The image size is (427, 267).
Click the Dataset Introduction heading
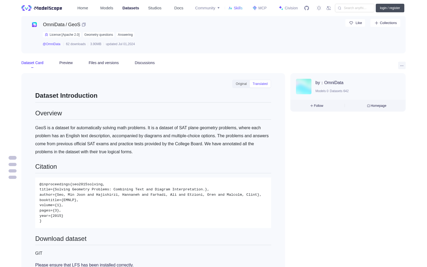(66, 96)
